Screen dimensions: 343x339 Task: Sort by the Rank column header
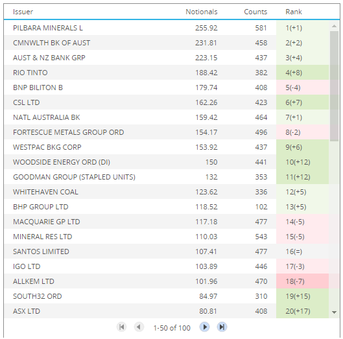(294, 12)
